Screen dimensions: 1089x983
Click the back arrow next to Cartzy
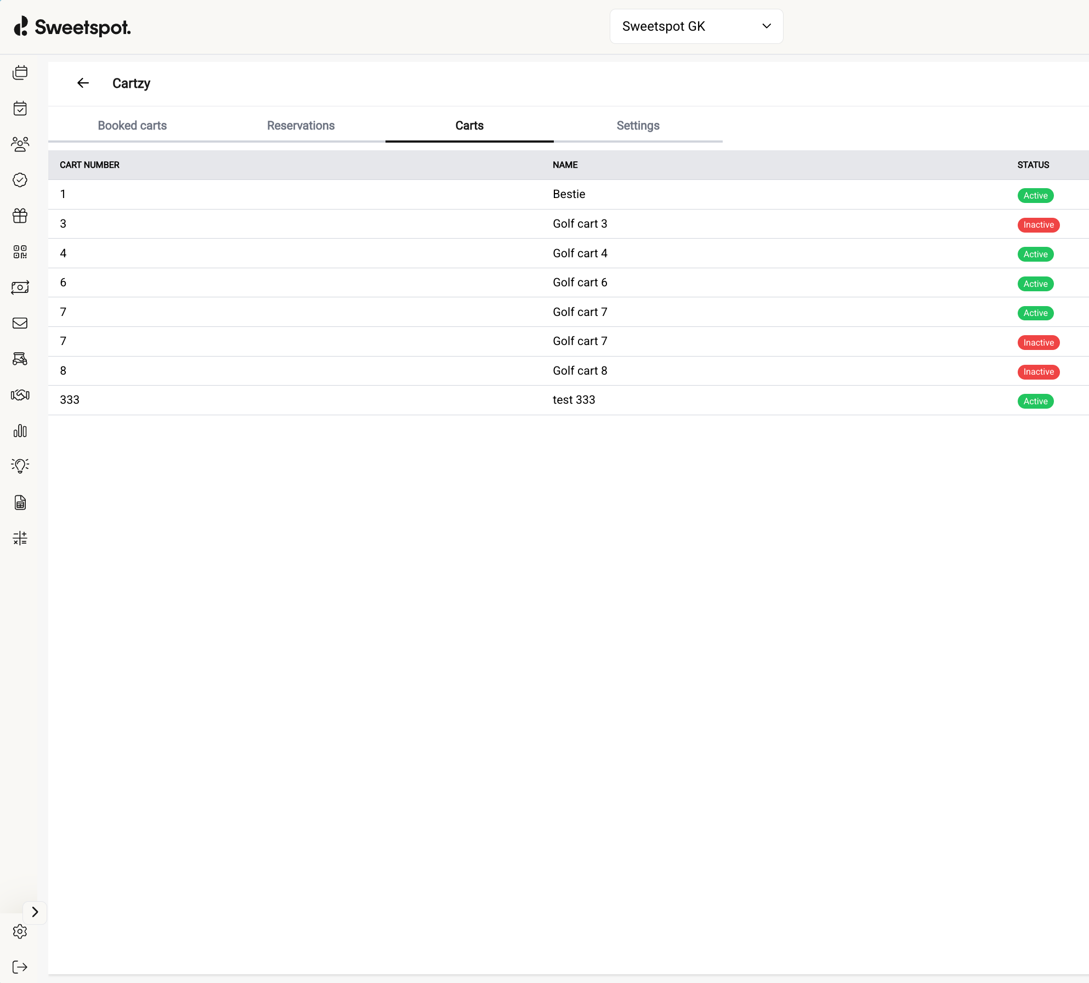pos(83,83)
